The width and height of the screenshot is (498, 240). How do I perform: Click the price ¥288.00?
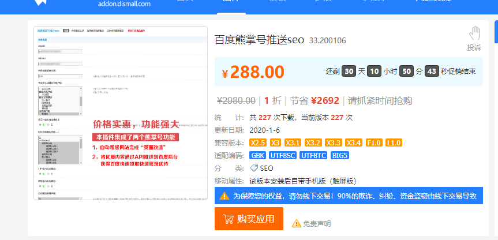[x=253, y=72]
